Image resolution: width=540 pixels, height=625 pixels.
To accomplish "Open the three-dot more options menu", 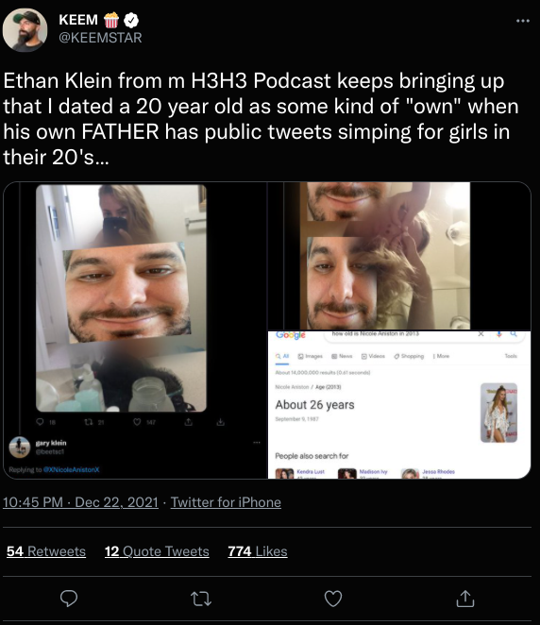I will [x=523, y=21].
